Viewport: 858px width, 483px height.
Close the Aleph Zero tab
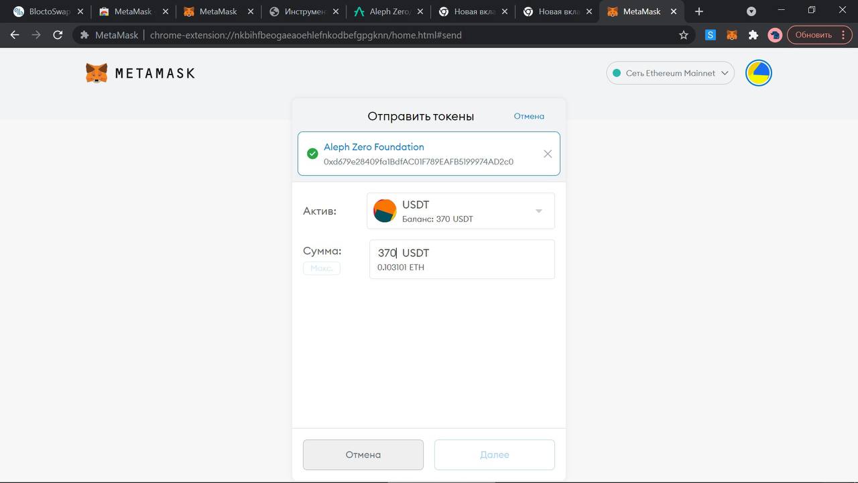420,11
